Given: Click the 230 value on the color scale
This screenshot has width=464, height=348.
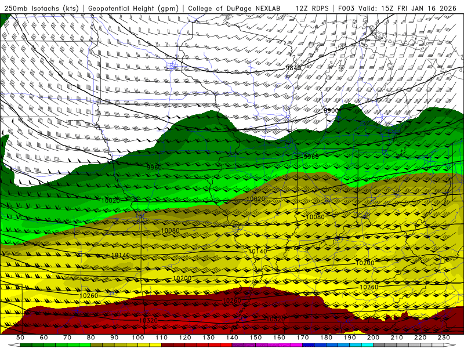Looking at the screenshot, I should coord(444,338).
